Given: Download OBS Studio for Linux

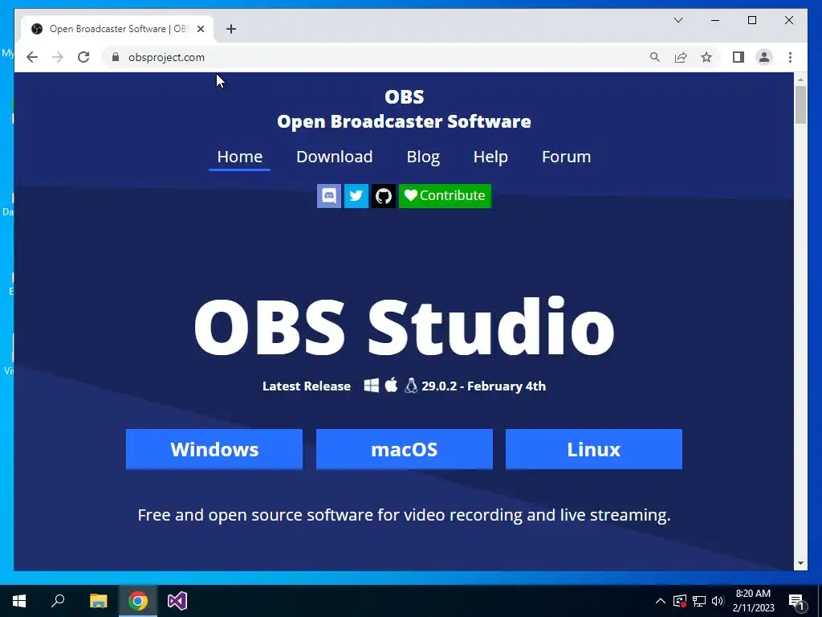Looking at the screenshot, I should [x=594, y=449].
